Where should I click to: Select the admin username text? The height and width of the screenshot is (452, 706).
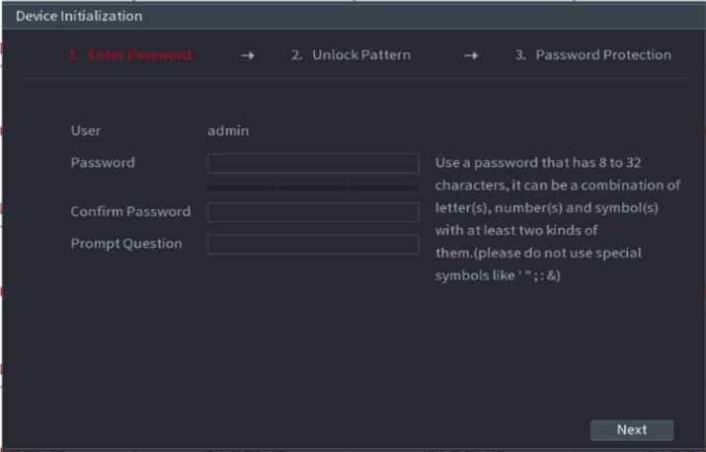tap(228, 130)
